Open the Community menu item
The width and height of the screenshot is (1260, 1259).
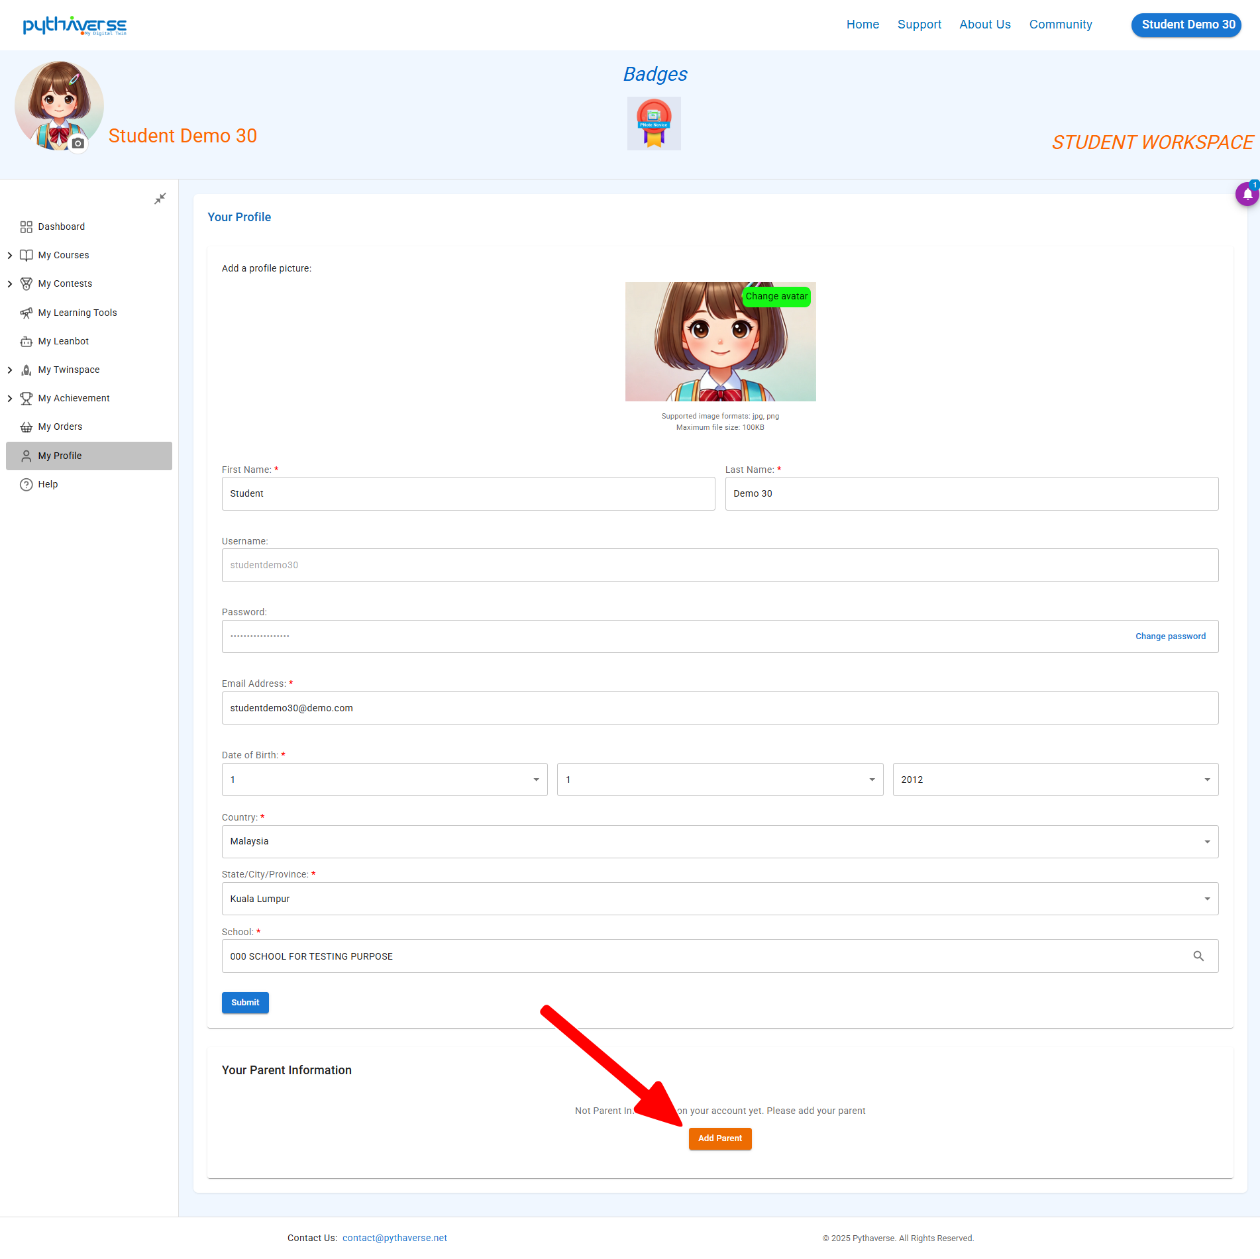(1060, 25)
